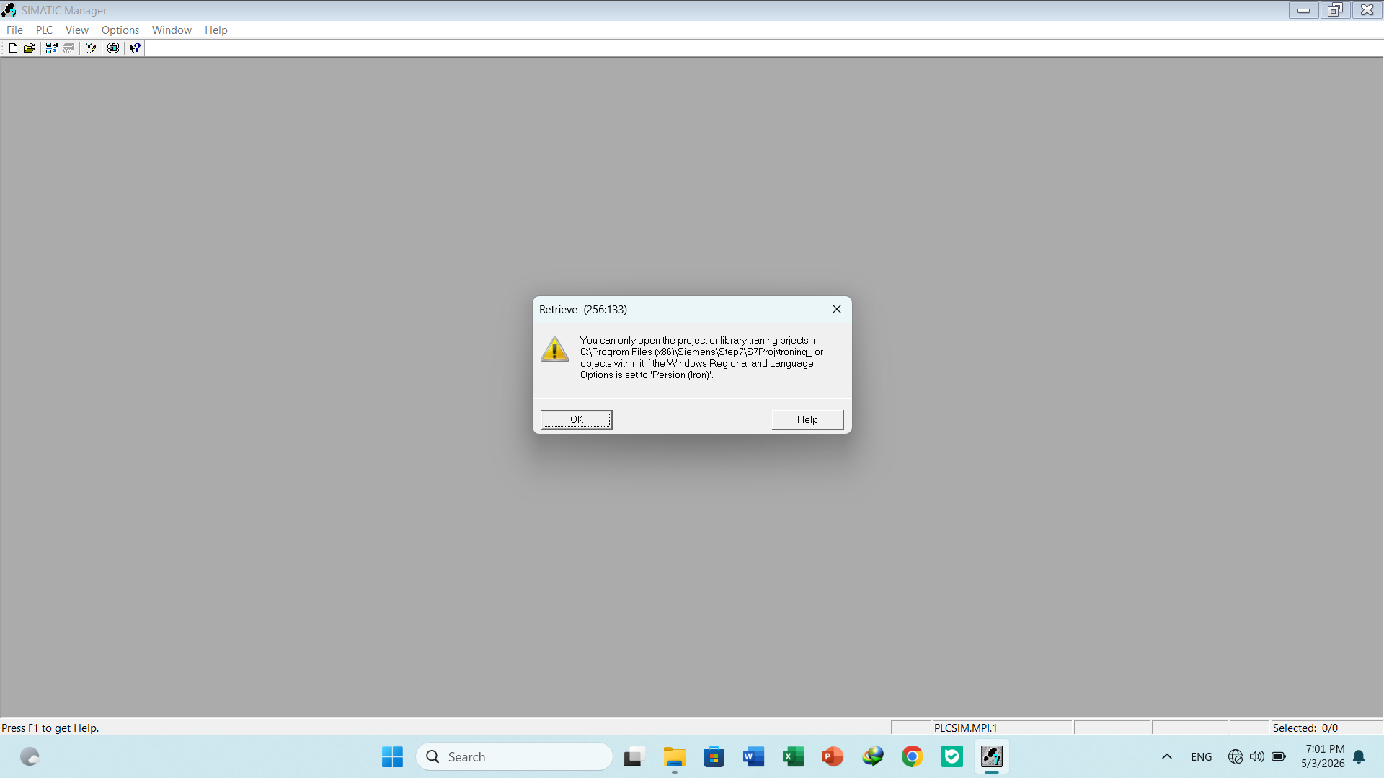This screenshot has height=778, width=1384.
Task: Click the grayed S7 Memory Card icon
Action: coord(68,48)
